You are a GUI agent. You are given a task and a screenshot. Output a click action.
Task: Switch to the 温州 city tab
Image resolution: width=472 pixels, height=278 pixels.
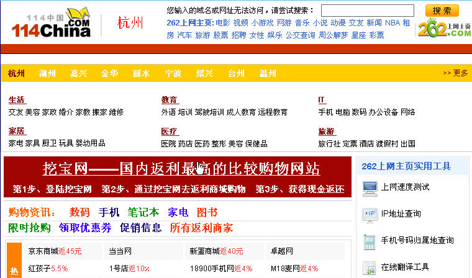pyautogui.click(x=268, y=73)
